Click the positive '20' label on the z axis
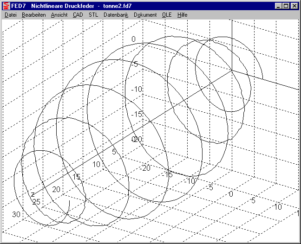 pos(56,189)
